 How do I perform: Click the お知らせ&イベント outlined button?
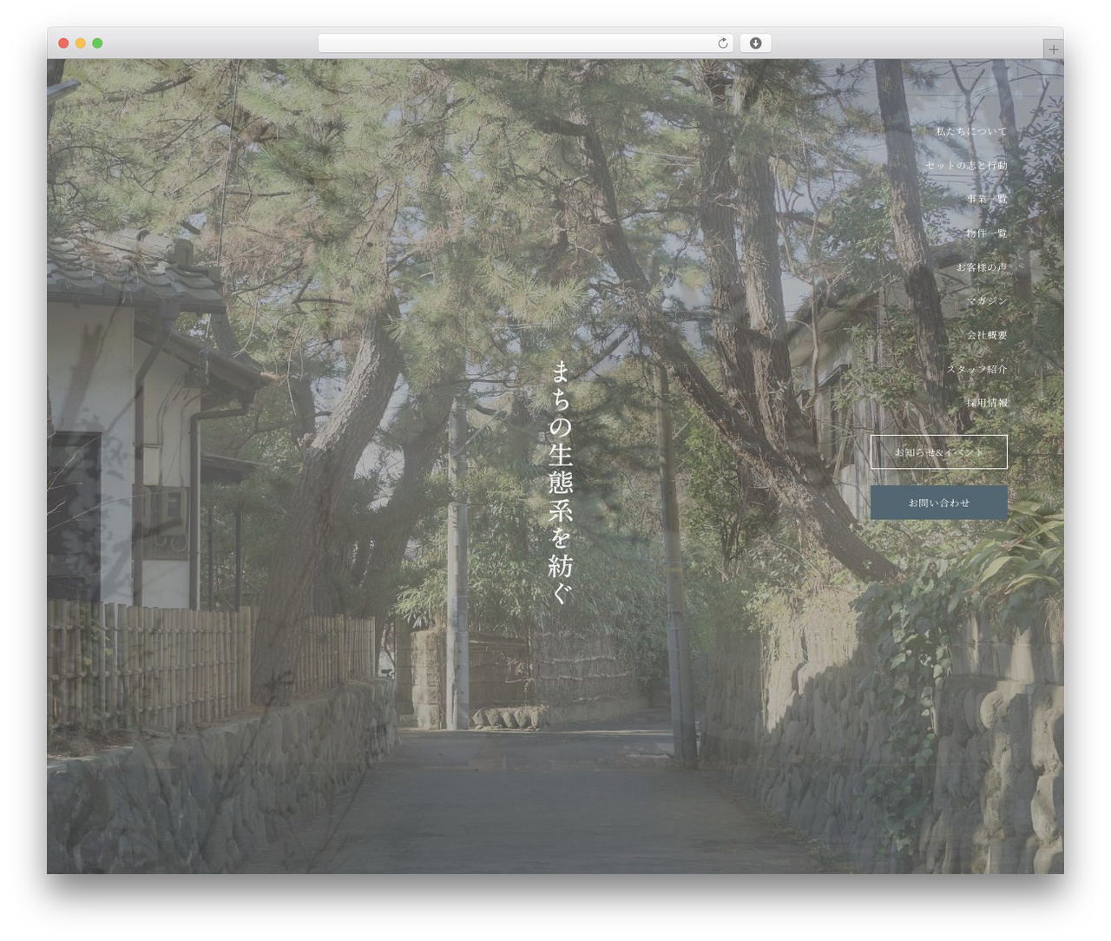pyautogui.click(x=939, y=452)
